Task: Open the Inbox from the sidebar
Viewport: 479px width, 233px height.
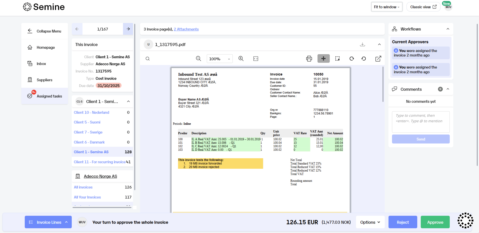Action: click(x=41, y=63)
